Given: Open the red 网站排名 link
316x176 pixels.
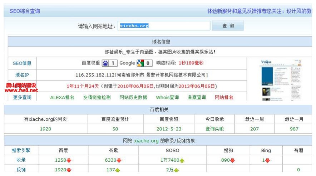Looking at the screenshot, I should [224, 97].
